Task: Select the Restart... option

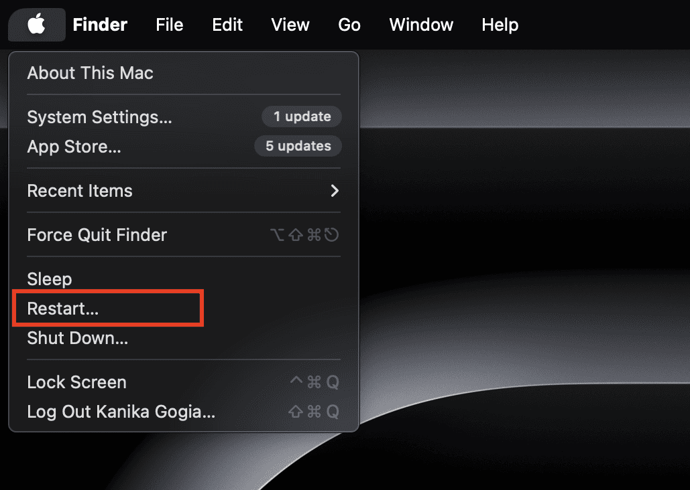Action: point(63,309)
